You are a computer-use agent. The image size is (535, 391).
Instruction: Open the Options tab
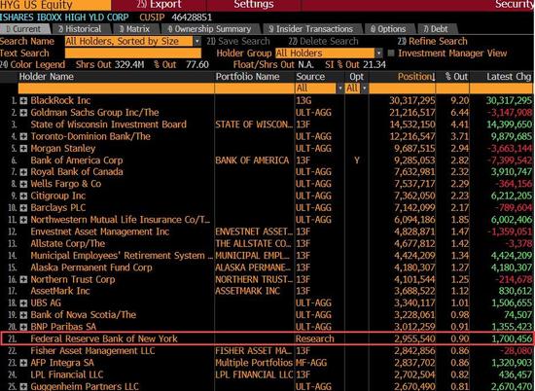390,29
